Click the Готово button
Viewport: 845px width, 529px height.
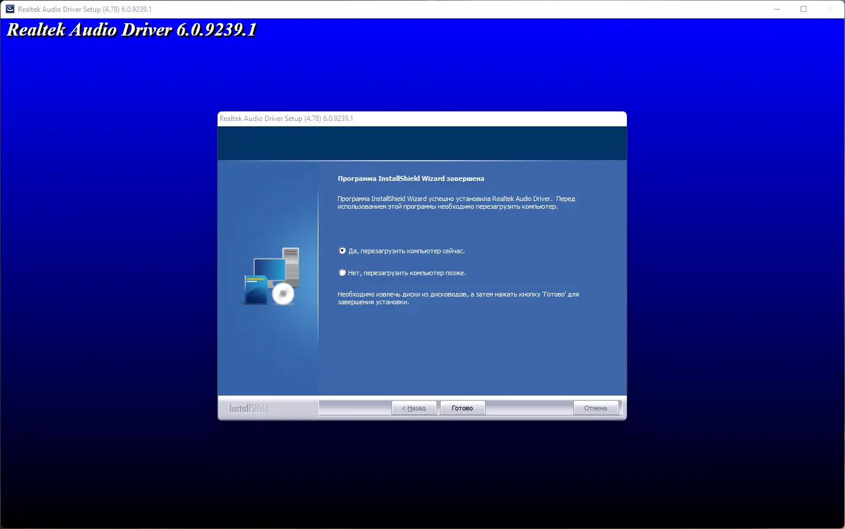(x=463, y=408)
